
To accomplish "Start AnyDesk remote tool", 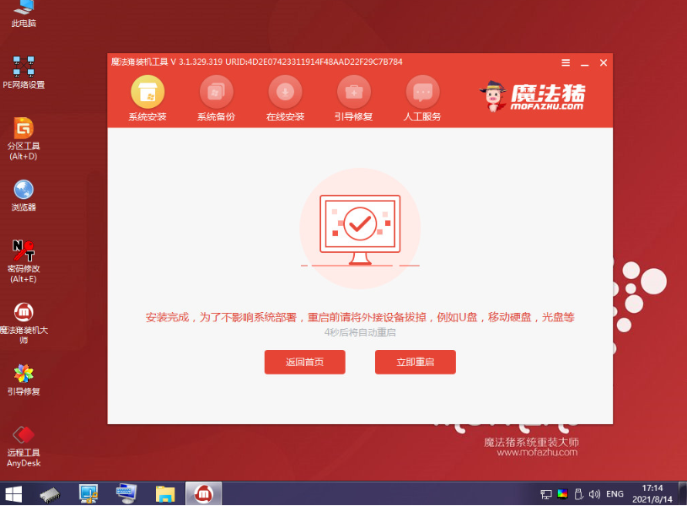I will coord(23,441).
